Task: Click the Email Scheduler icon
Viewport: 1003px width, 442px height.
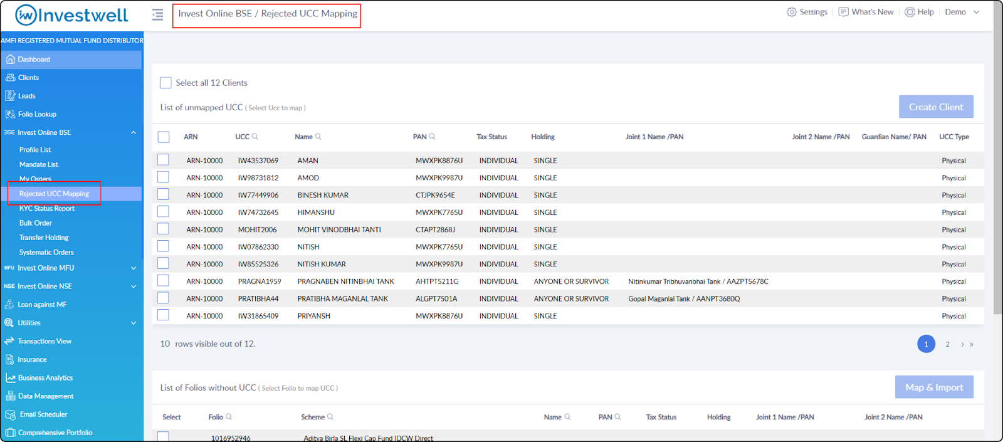Action: (10, 414)
